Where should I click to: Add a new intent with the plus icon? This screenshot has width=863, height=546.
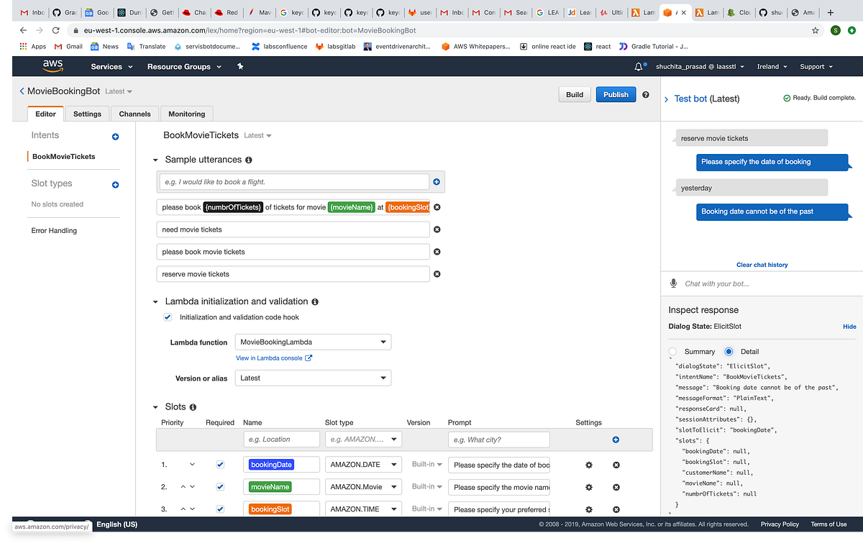(115, 136)
